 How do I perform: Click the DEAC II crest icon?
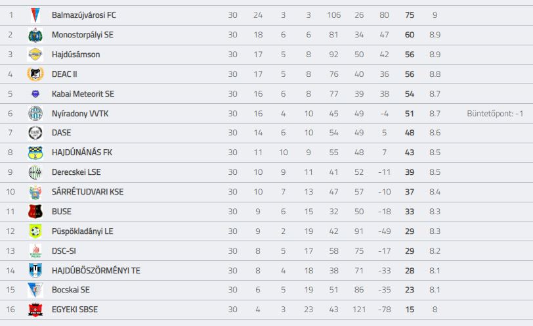[x=35, y=74]
